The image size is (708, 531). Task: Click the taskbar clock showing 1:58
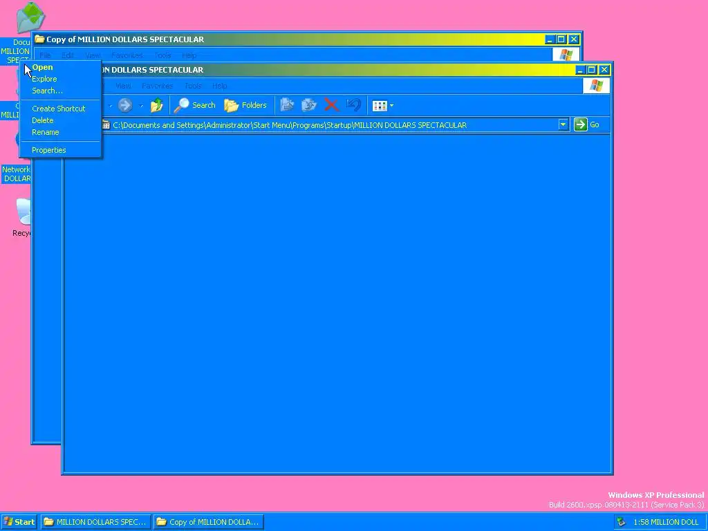point(666,522)
